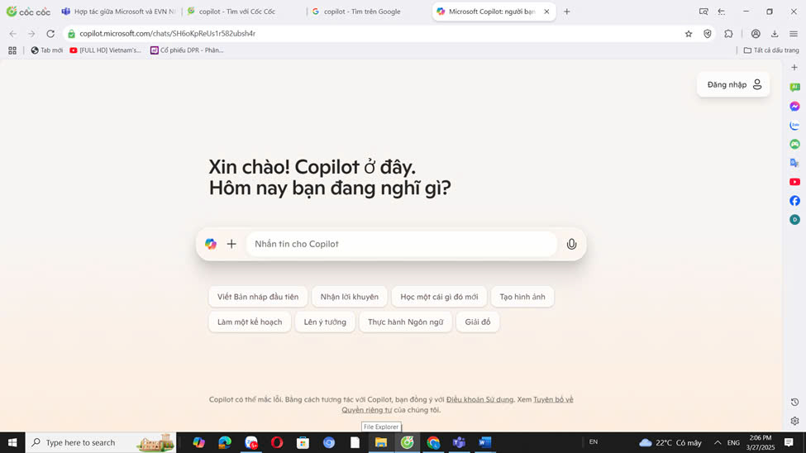Open the plus attachment button beside the message box

[231, 244]
